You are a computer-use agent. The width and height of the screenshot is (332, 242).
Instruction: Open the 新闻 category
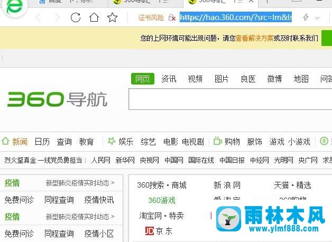pos(20,142)
